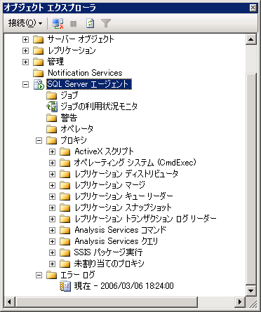Click the current error log file icon
This screenshot has width=261, height=312.
pos(65,286)
